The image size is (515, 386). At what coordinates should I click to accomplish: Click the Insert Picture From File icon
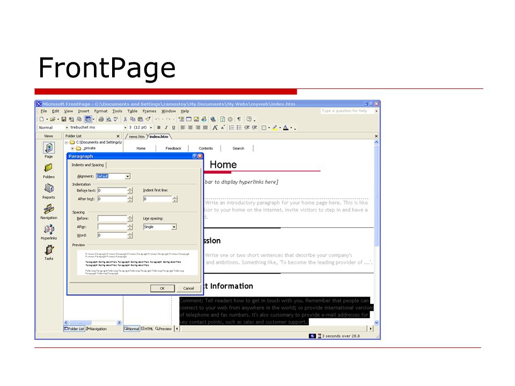[196, 119]
